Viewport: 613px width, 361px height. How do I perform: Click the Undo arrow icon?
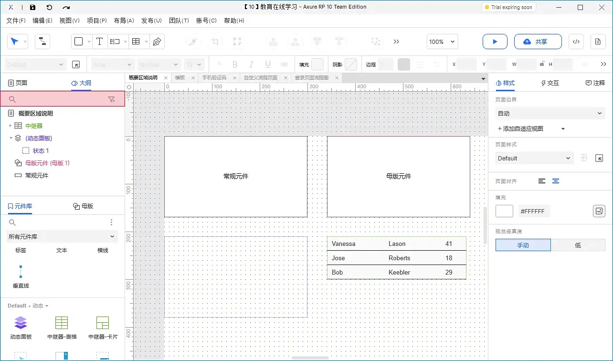tap(49, 8)
